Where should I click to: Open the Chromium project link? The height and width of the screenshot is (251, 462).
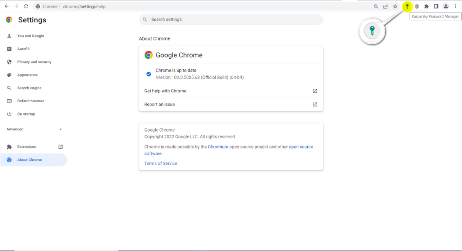tap(218, 147)
